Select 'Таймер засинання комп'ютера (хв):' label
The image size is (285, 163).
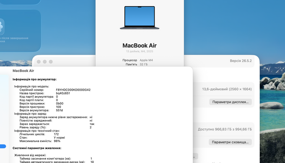[x=45, y=159]
